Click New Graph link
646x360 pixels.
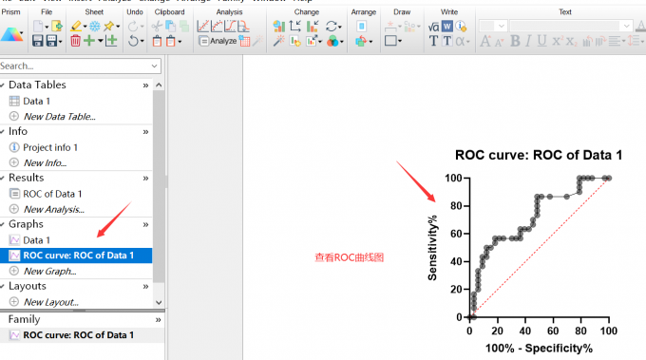pyautogui.click(x=49, y=271)
